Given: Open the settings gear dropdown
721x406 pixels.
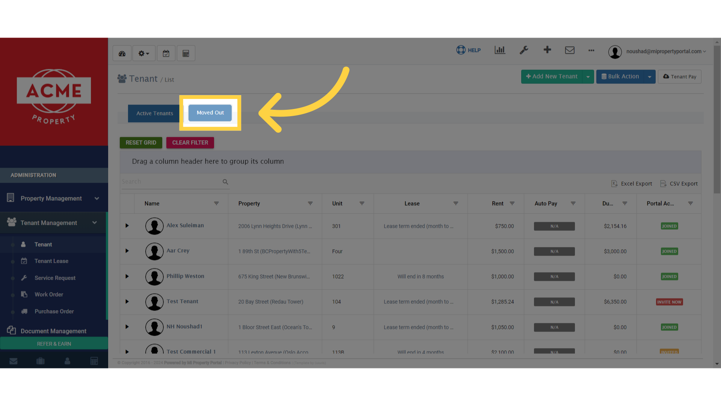Looking at the screenshot, I should pyautogui.click(x=144, y=53).
